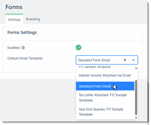
Task: Pick Year End Queries: FYI Sample Template
Action: (x=105, y=112)
